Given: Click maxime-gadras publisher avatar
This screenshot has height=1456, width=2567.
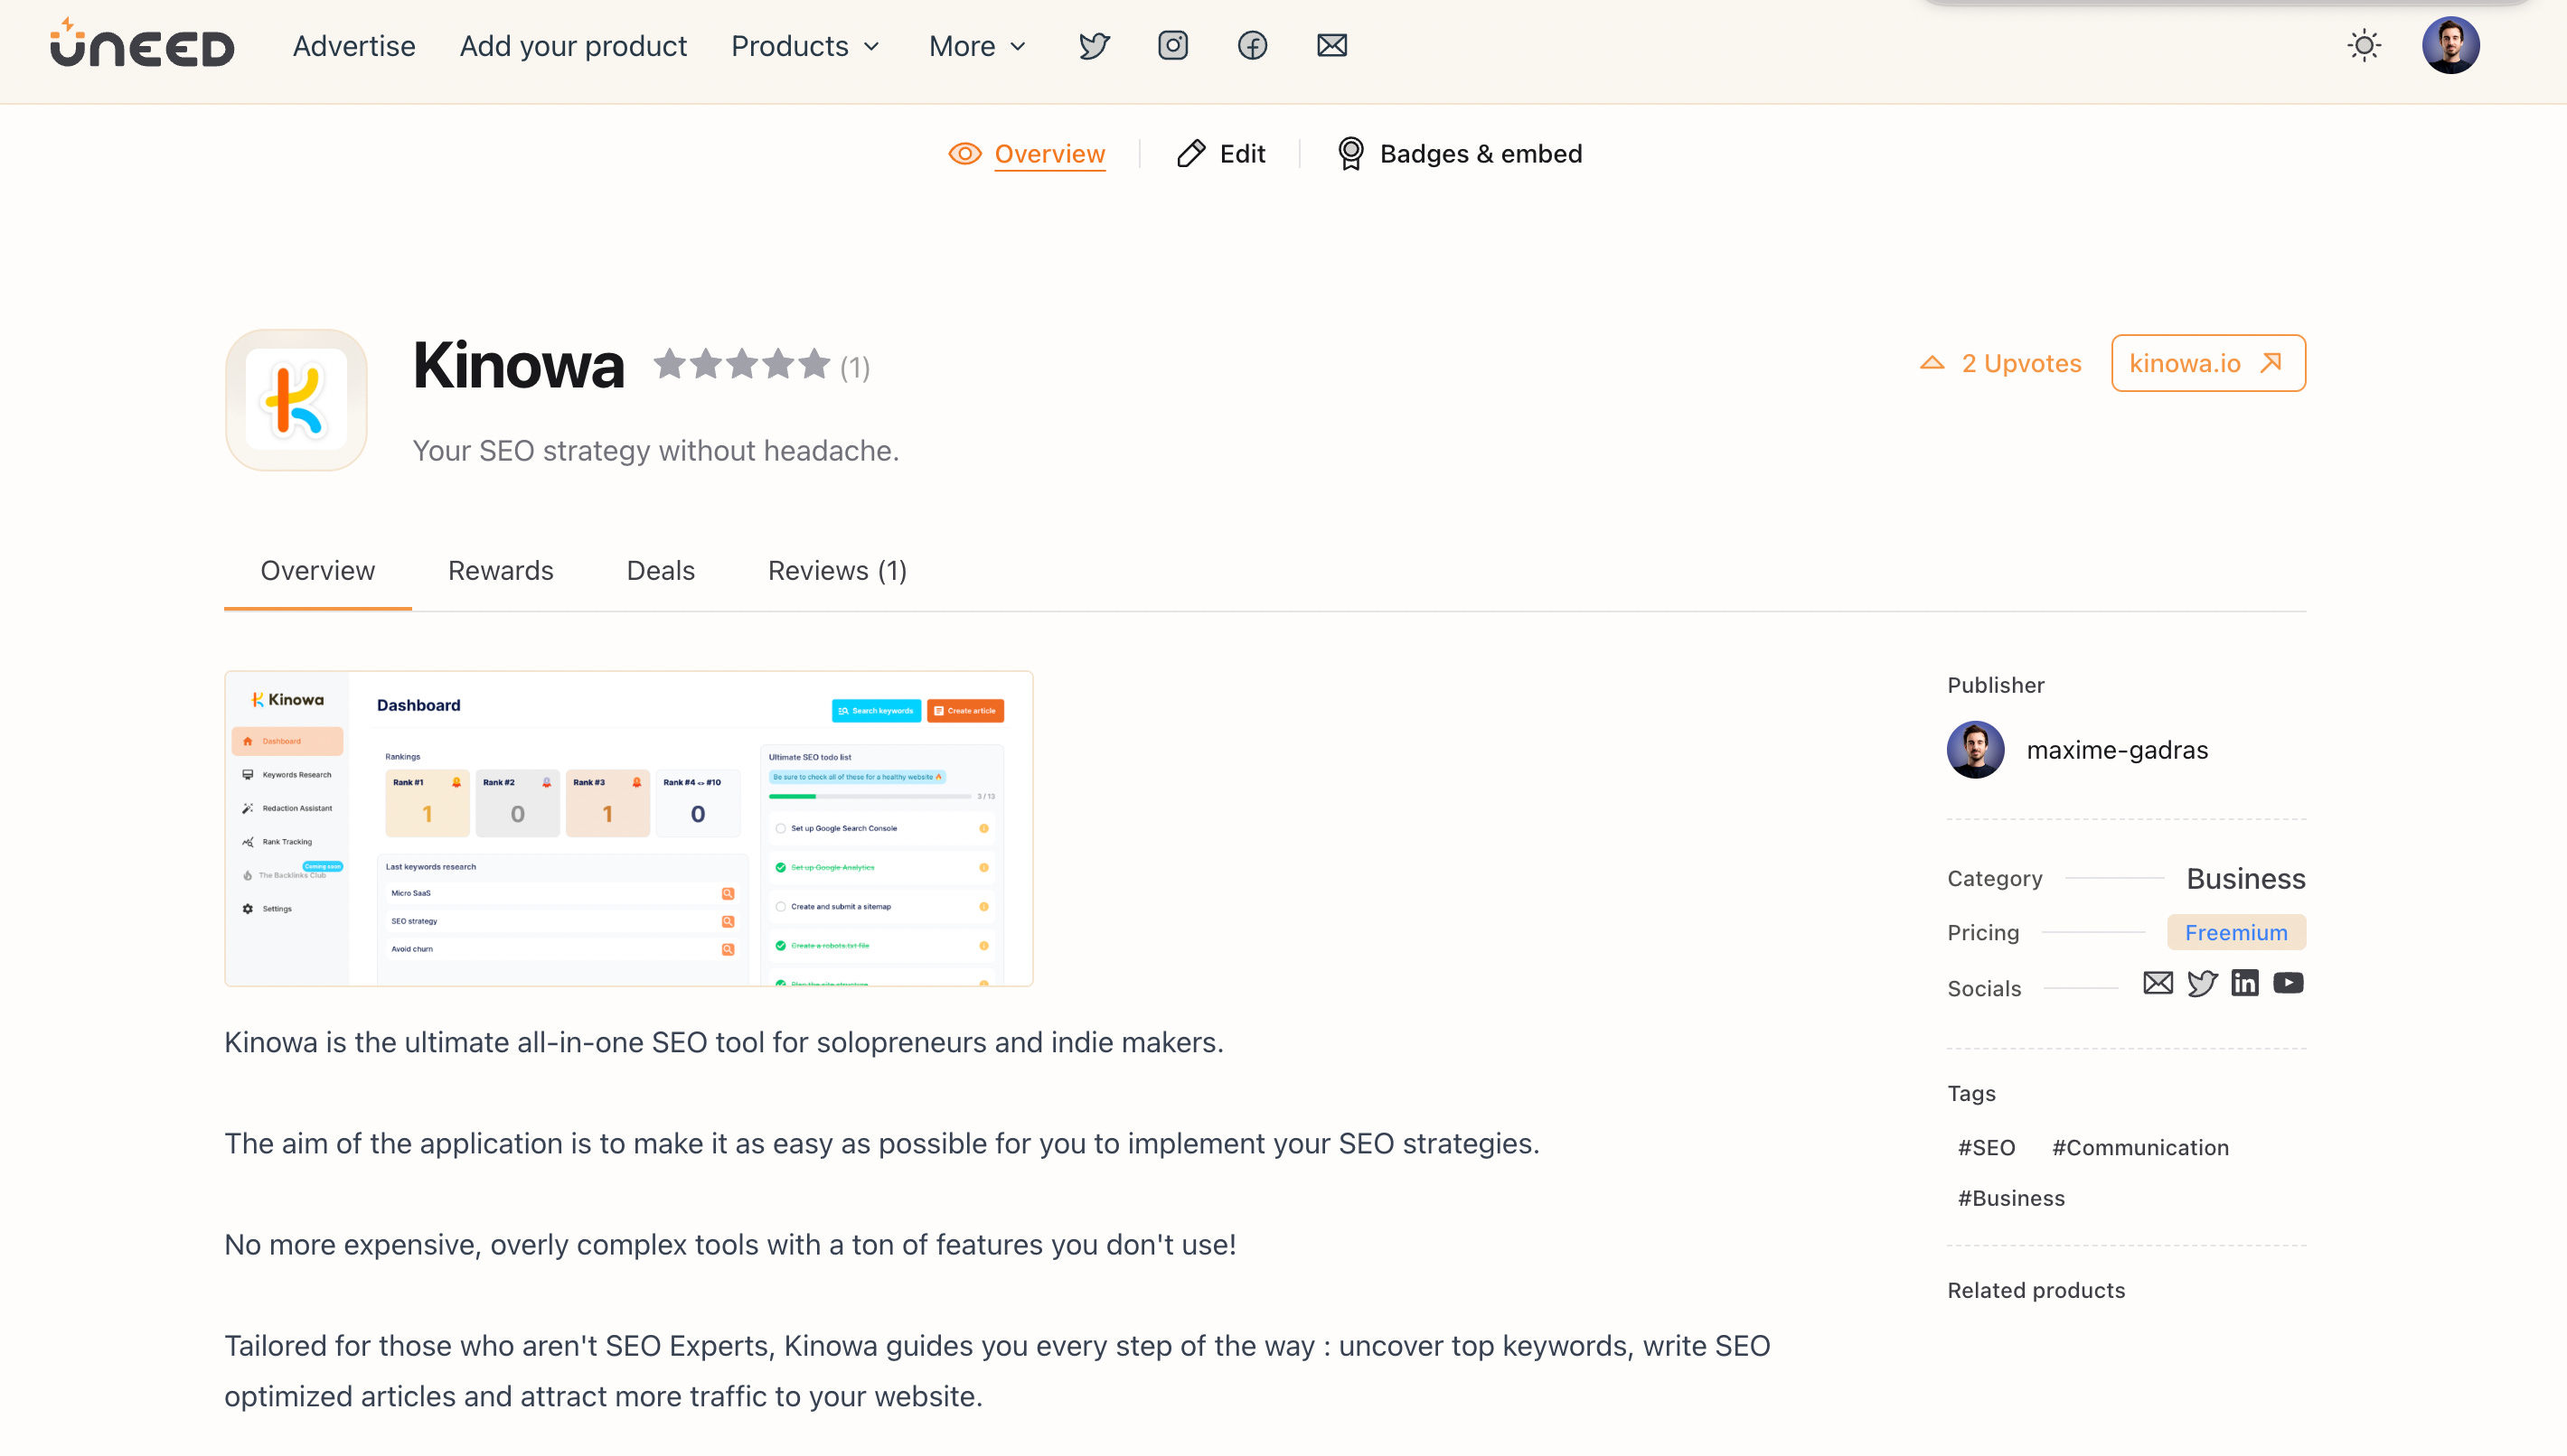Looking at the screenshot, I should click(x=1976, y=750).
